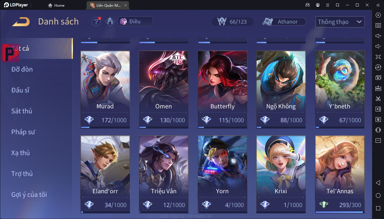
Task: Open LDPlayer keyboard mapping icon
Action: 378,26
